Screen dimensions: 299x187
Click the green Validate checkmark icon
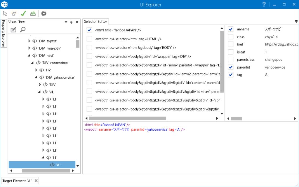tap(23, 13)
